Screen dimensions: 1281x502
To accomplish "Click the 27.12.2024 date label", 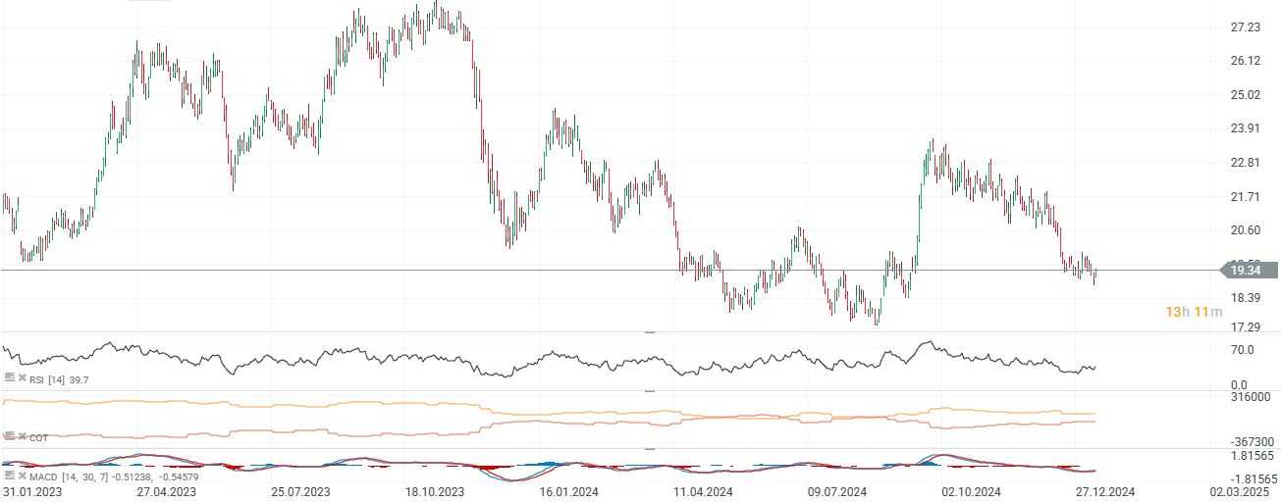I will (1103, 492).
